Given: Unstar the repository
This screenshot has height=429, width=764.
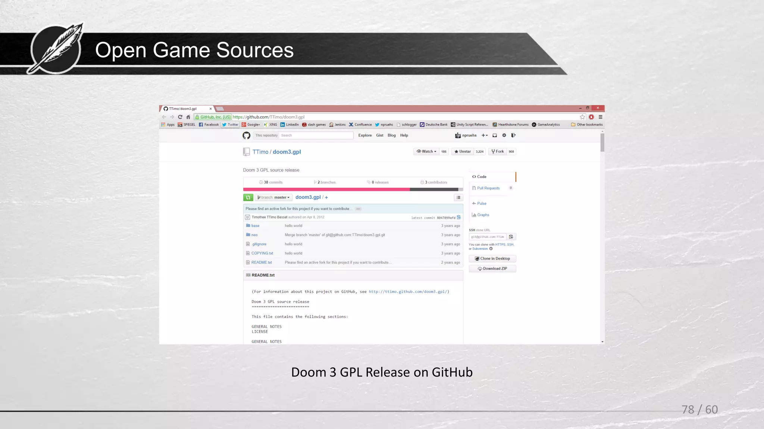Looking at the screenshot, I should pos(463,152).
